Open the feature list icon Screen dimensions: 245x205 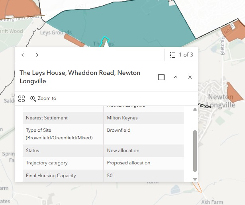172,55
